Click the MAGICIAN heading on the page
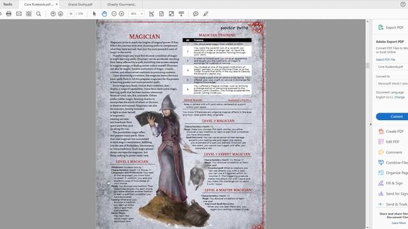Viewport: 408px width, 229px height. click(x=145, y=37)
